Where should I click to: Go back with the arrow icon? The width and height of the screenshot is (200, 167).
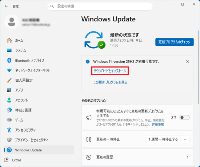6,6
